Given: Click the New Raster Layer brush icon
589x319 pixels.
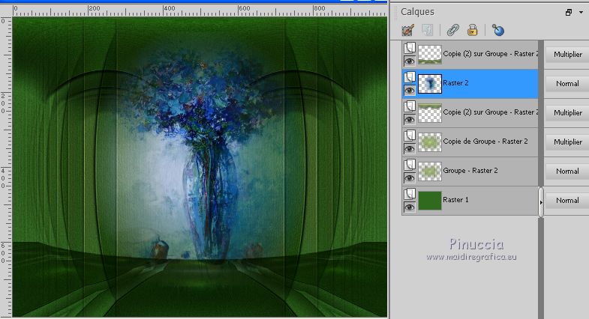Looking at the screenshot, I should point(408,30).
